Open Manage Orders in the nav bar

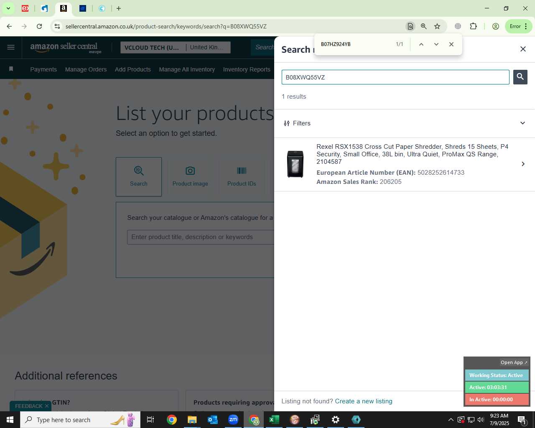pyautogui.click(x=86, y=69)
